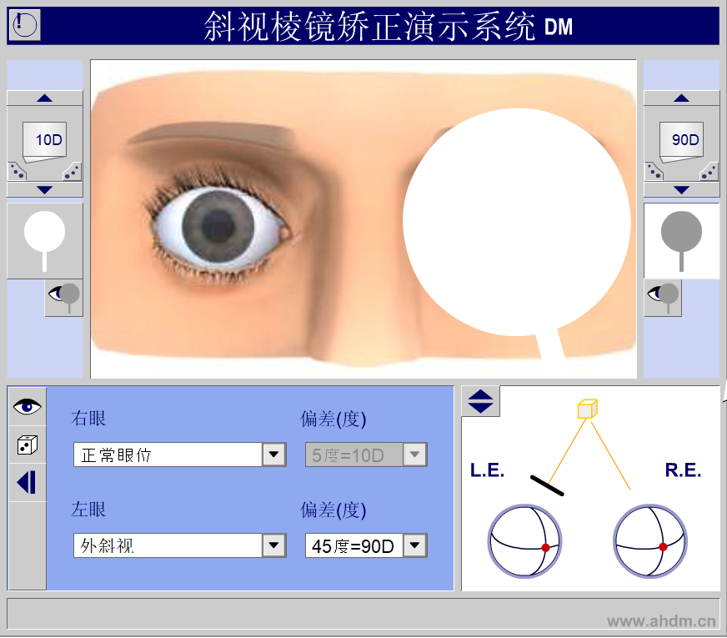The height and width of the screenshot is (638, 727).
Task: Toggle the up/down diagram switch arrows
Action: tap(481, 401)
